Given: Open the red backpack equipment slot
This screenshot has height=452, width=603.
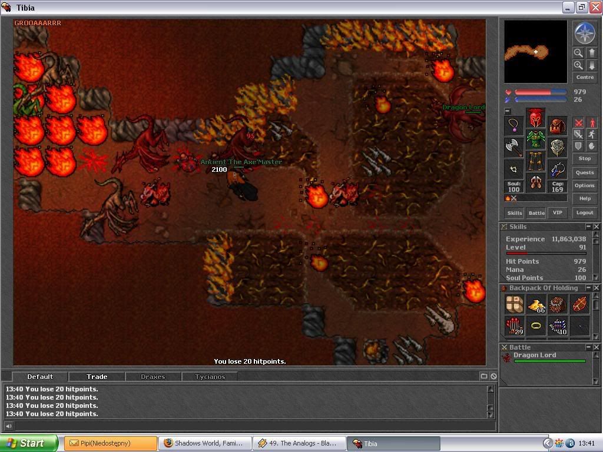Looking at the screenshot, I should (557, 125).
